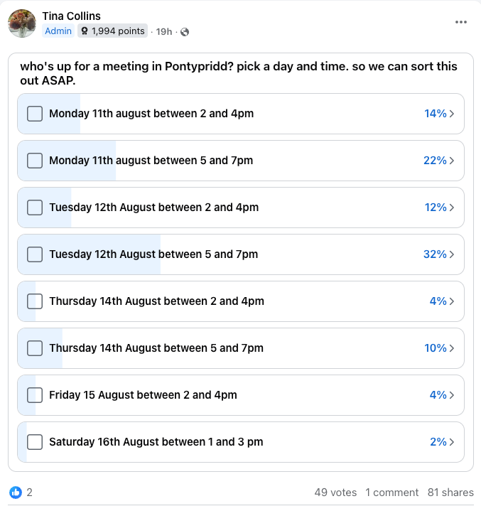Screen dimensions: 481x511
Task: Open the 1 comment link
Action: click(x=391, y=492)
